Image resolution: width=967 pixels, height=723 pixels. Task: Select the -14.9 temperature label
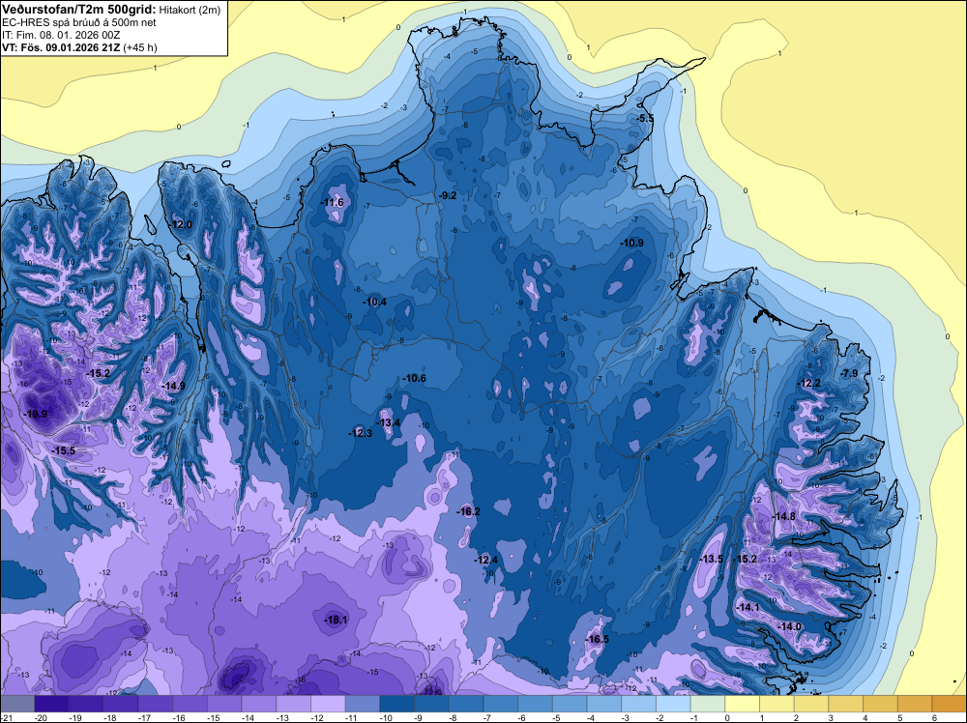coord(174,386)
